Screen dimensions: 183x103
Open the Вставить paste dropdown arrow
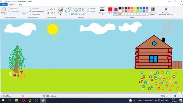tap(4, 15)
